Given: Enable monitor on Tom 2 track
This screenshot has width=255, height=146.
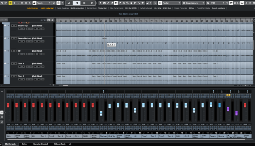Looking at the screenshot, I should pyautogui.click(x=23, y=79).
